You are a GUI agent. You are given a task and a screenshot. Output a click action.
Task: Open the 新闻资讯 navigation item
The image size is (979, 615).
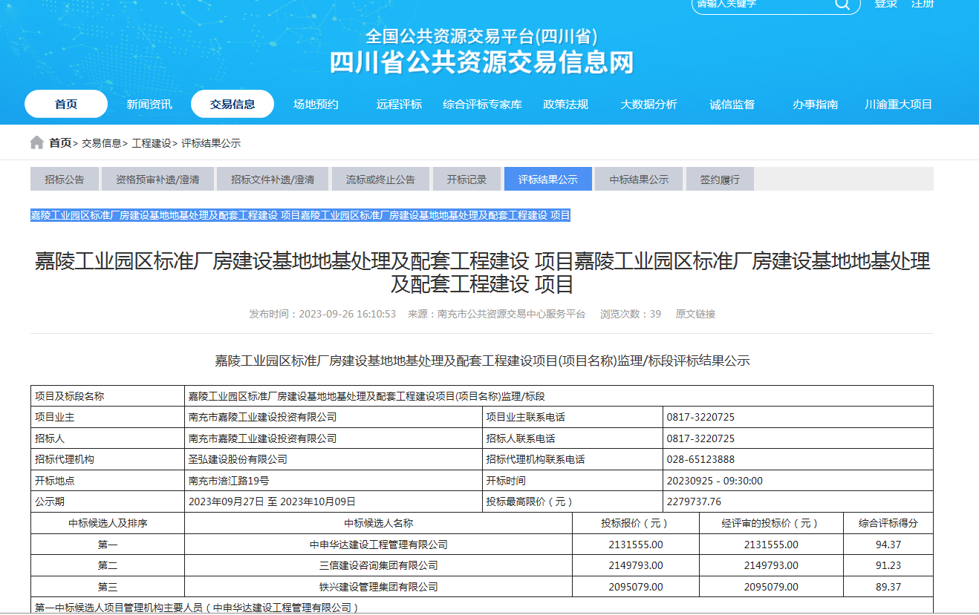[x=149, y=105]
